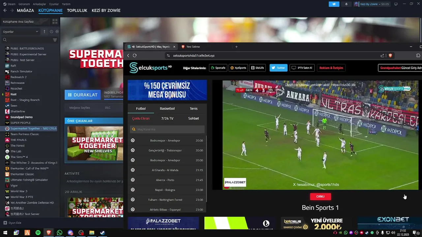Go to the TOPLULUK section

[77, 11]
